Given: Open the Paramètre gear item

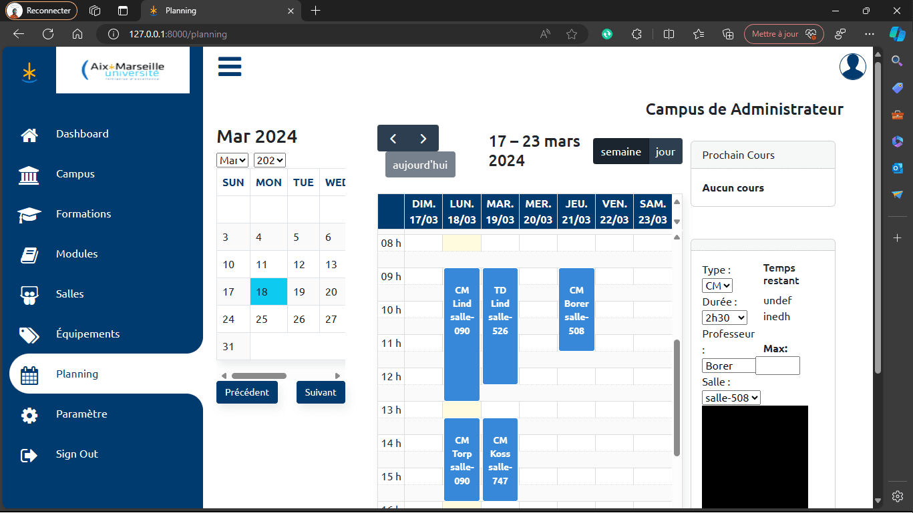Looking at the screenshot, I should pyautogui.click(x=29, y=415).
